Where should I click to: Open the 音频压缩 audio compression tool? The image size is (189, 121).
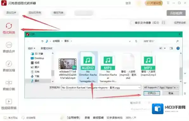tap(9, 66)
